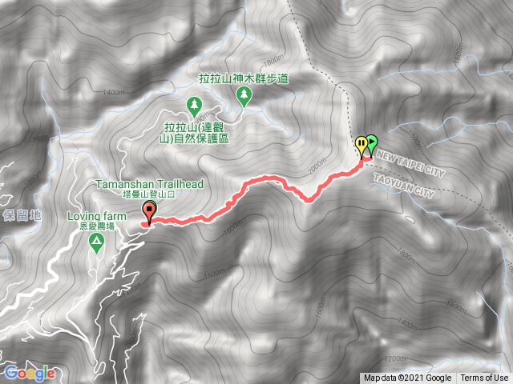513x384 pixels.
Task: Click the green start flag marker
Action: tap(372, 144)
